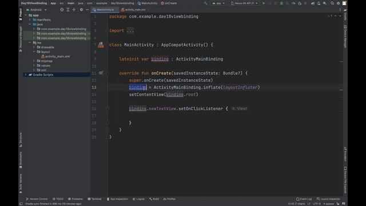The width and height of the screenshot is (366, 206).
Task: Open the Terminal tool window
Action: click(x=94, y=199)
